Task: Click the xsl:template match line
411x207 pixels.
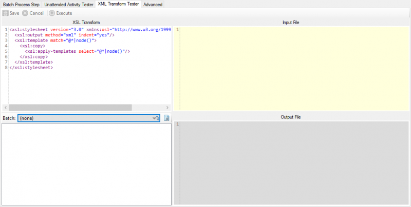Action: click(x=55, y=40)
